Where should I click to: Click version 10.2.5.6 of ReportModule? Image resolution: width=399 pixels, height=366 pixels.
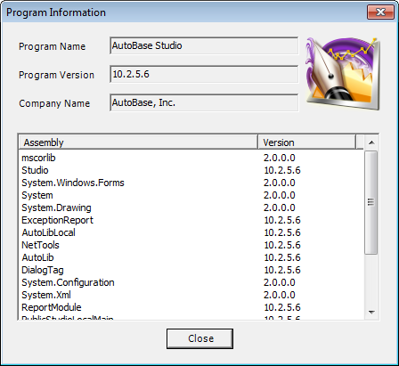[x=282, y=307]
